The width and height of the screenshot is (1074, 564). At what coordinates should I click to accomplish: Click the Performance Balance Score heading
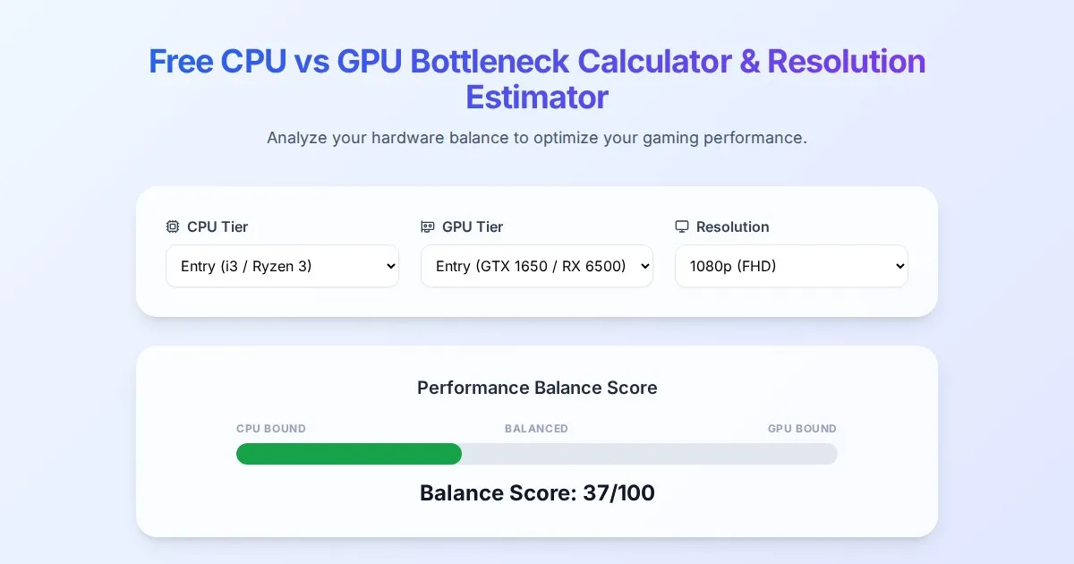tap(537, 388)
